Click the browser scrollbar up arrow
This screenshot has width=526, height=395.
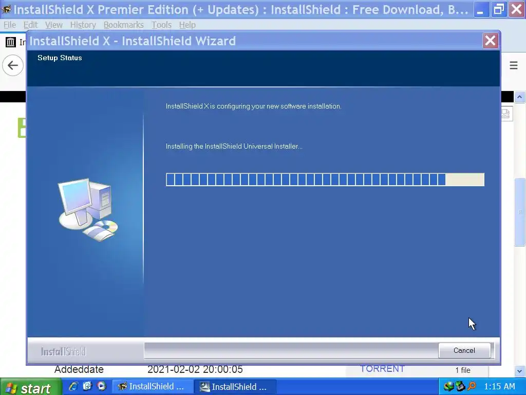(520, 97)
